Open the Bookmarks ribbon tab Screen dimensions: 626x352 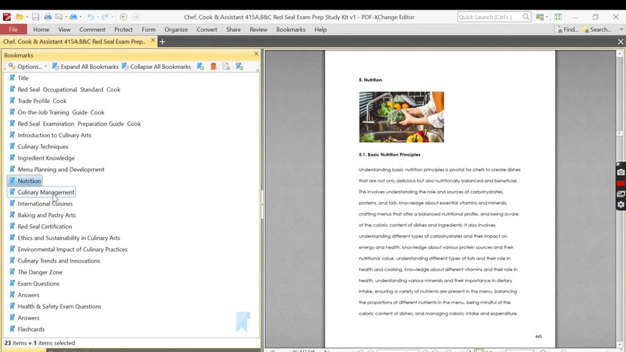point(291,29)
